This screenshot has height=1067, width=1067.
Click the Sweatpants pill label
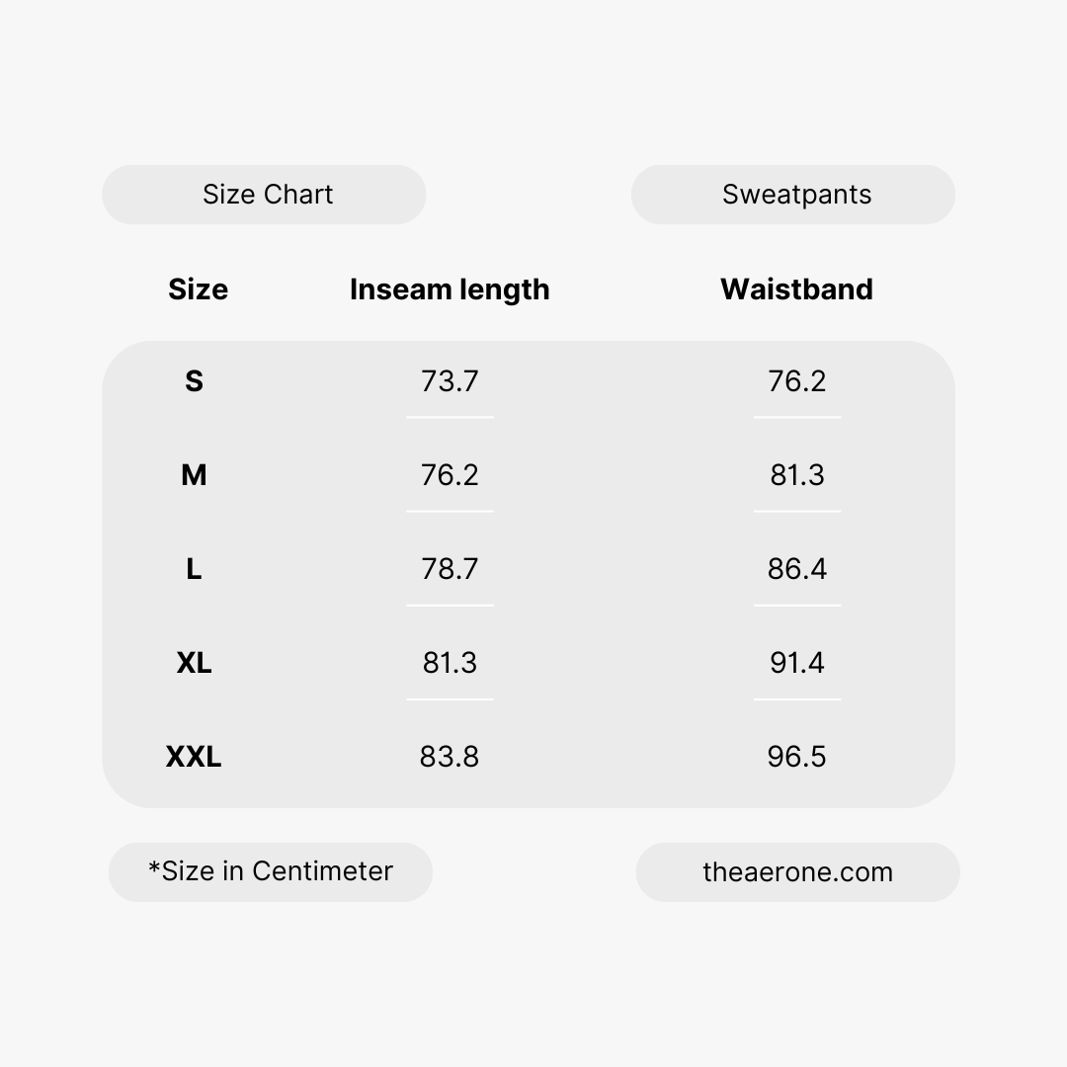click(796, 195)
